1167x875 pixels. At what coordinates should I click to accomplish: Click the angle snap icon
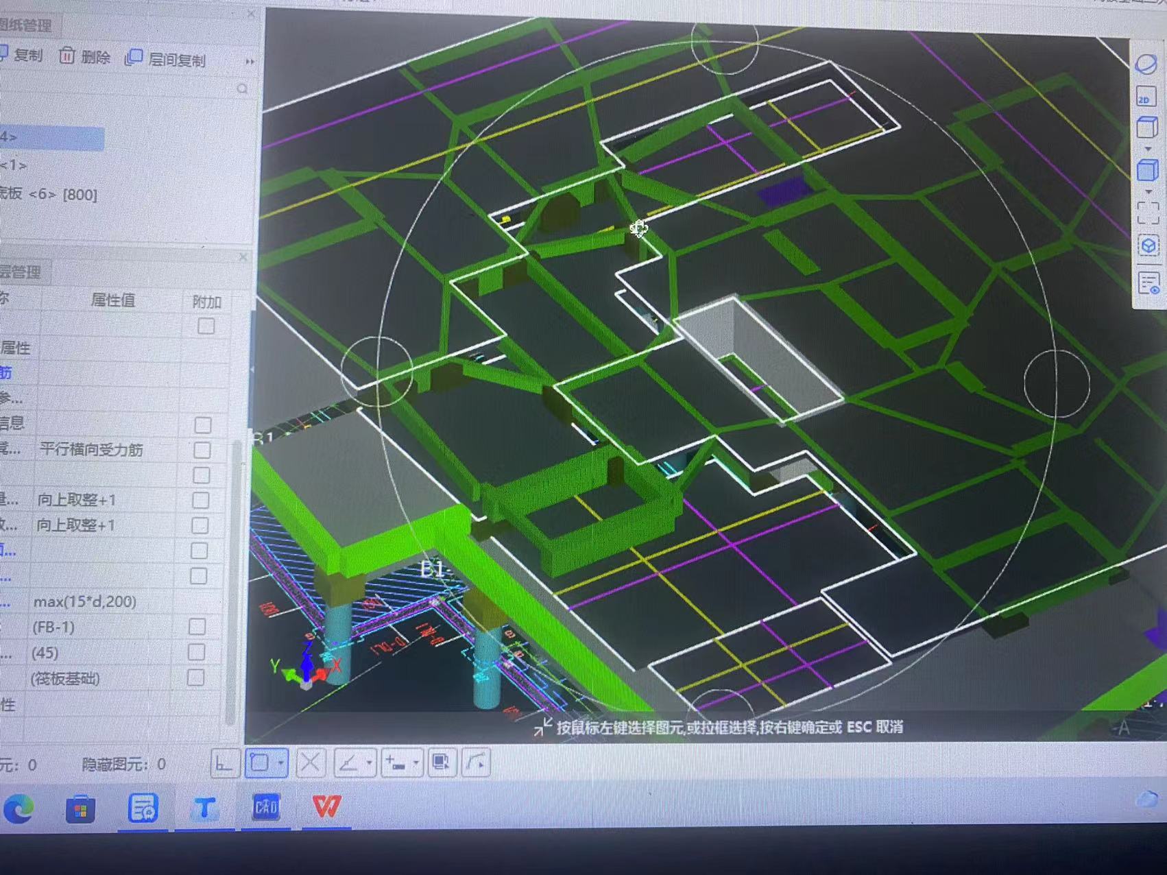pyautogui.click(x=349, y=763)
